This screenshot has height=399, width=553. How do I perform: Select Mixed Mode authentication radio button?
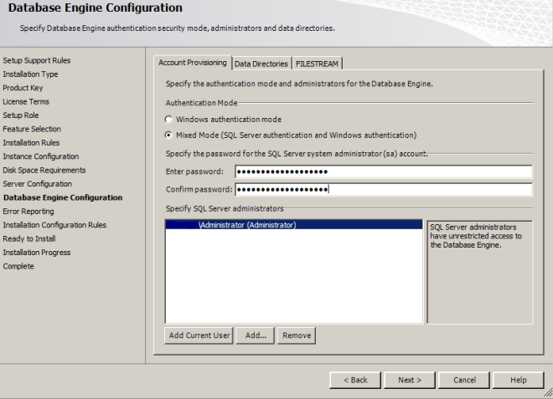pyautogui.click(x=169, y=136)
